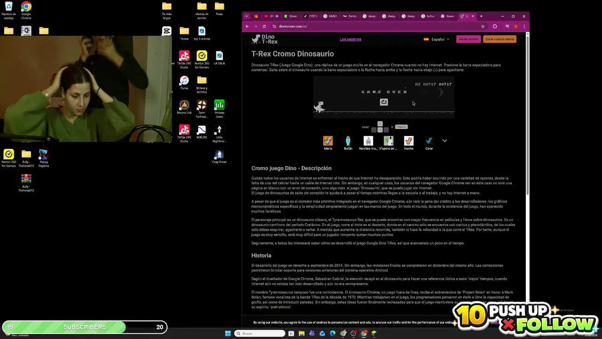The height and width of the screenshot is (339, 602).
Task: Open the Español language dropdown
Action: point(436,39)
